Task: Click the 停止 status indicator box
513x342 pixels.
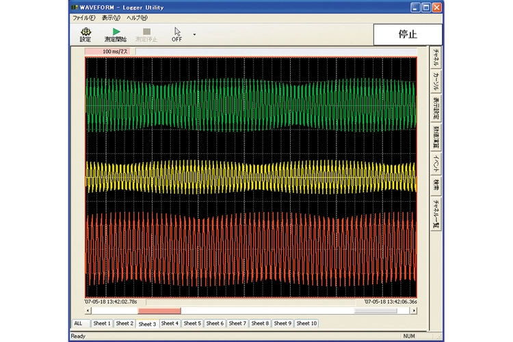Action: pyautogui.click(x=408, y=34)
